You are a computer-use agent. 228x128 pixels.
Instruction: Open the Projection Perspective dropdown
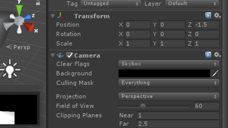[x=169, y=97]
